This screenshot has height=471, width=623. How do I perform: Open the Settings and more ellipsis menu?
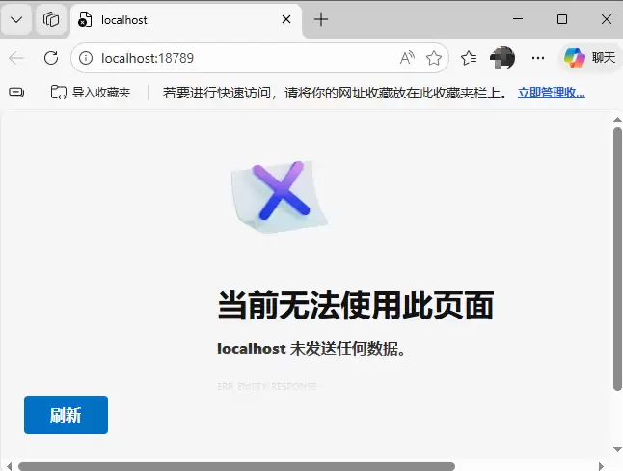click(x=537, y=58)
